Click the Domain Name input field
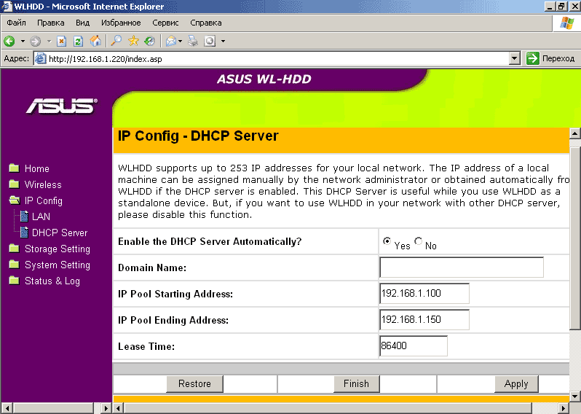581x414 pixels. coord(462,267)
